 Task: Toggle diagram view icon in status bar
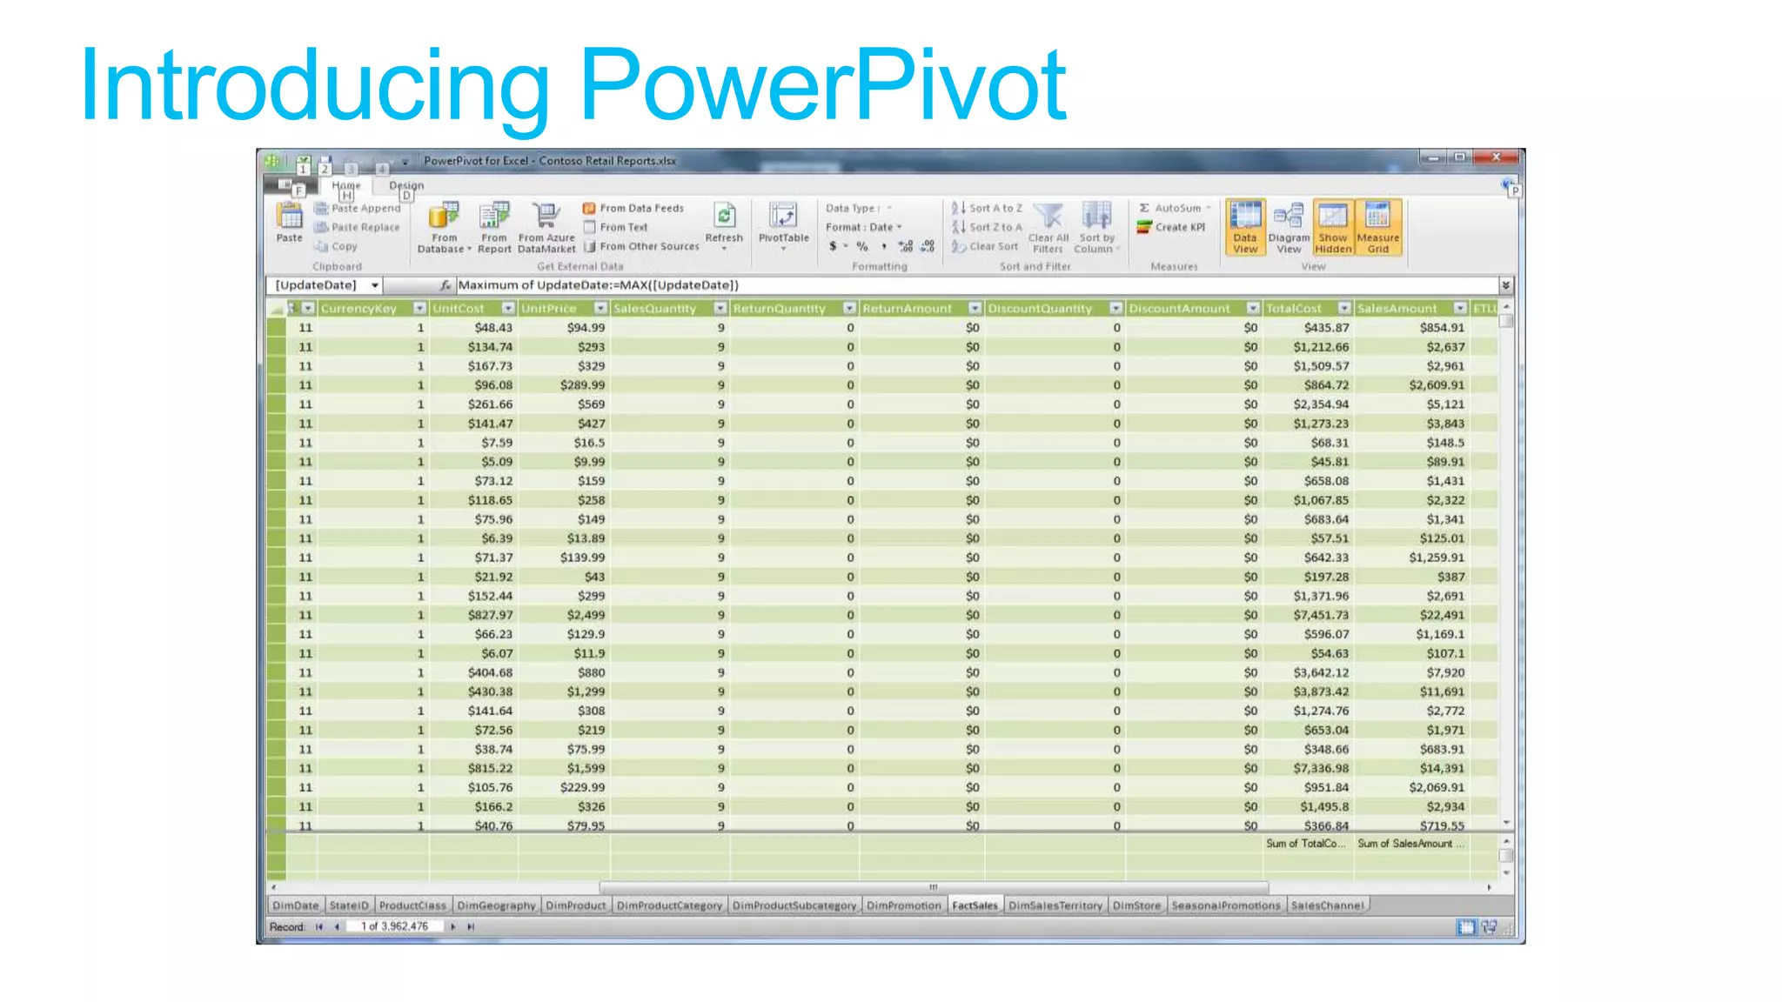[1490, 927]
